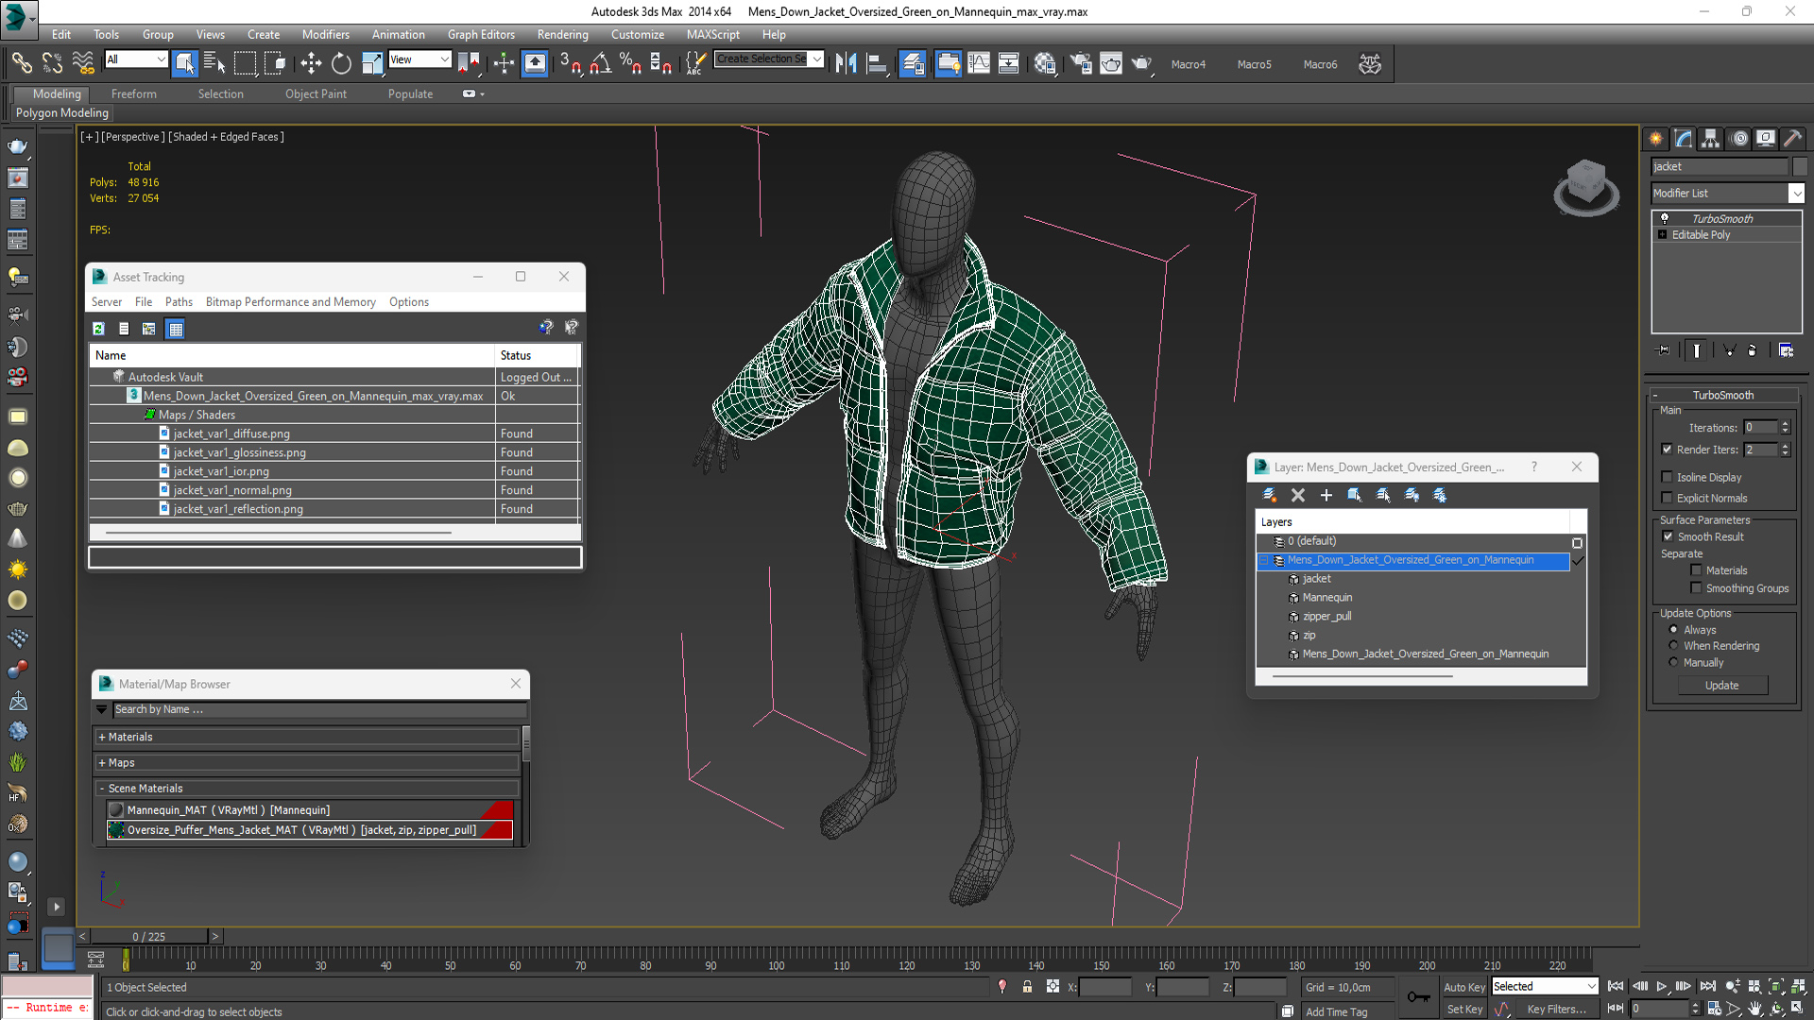Enable Separate by Materials checkbox
The height and width of the screenshot is (1020, 1814).
[1696, 570]
